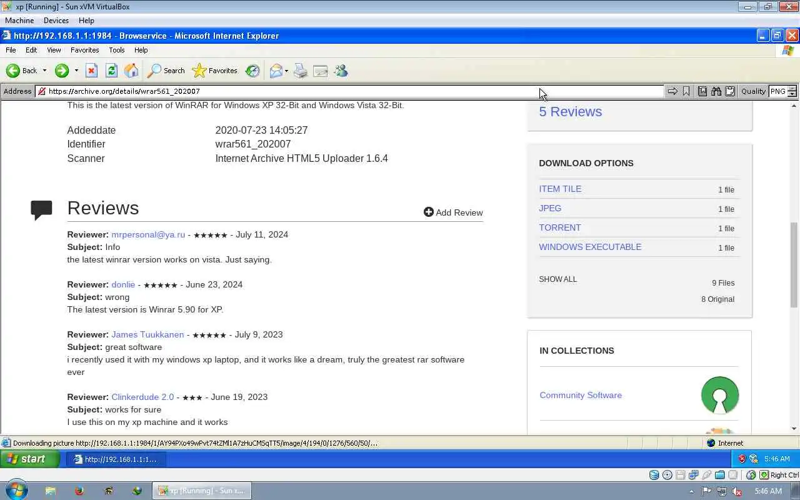Open the bookmarks book icon
800x500 pixels.
click(x=702, y=91)
